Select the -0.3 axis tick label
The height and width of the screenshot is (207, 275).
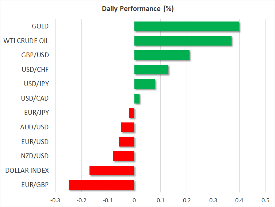pyautogui.click(x=55, y=200)
